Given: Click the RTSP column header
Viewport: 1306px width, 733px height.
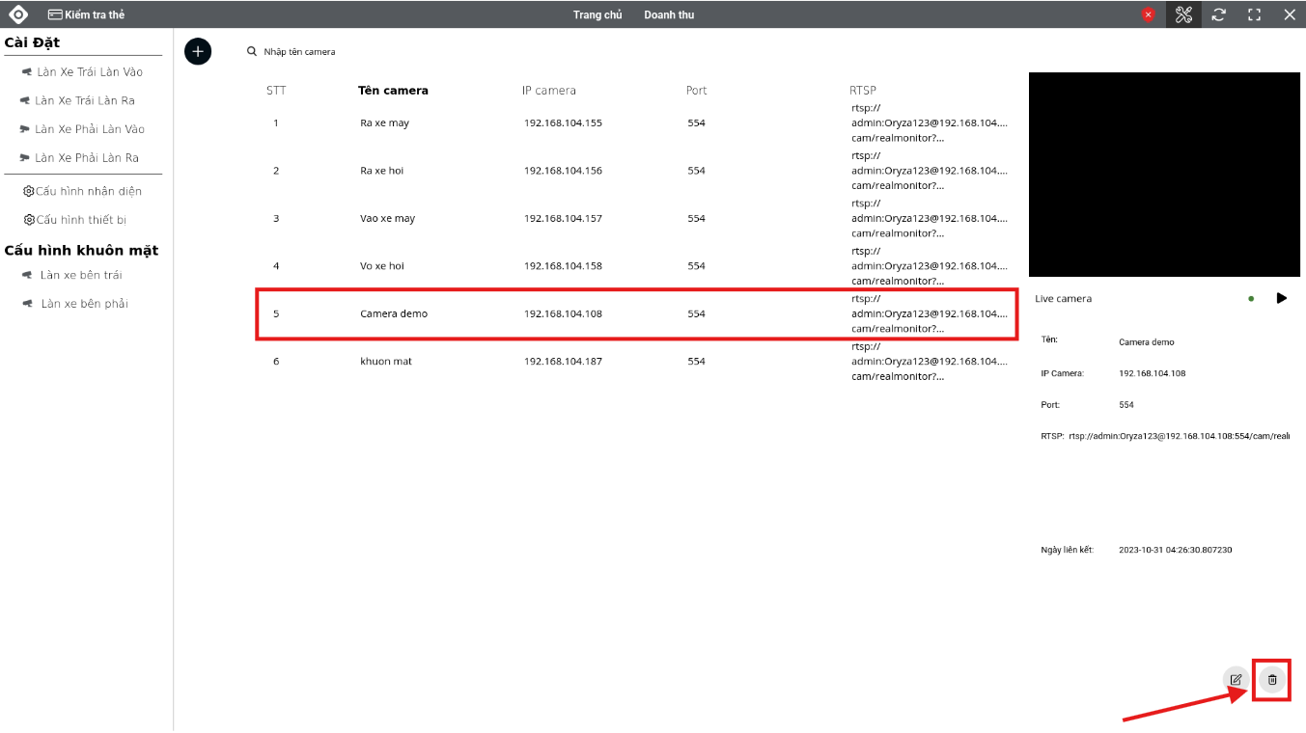Looking at the screenshot, I should (863, 91).
